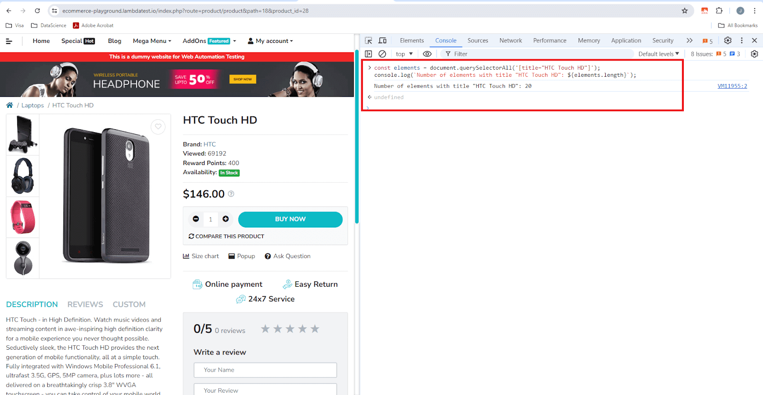Open the Chrome profile avatar
This screenshot has height=395, width=763.
740,10
